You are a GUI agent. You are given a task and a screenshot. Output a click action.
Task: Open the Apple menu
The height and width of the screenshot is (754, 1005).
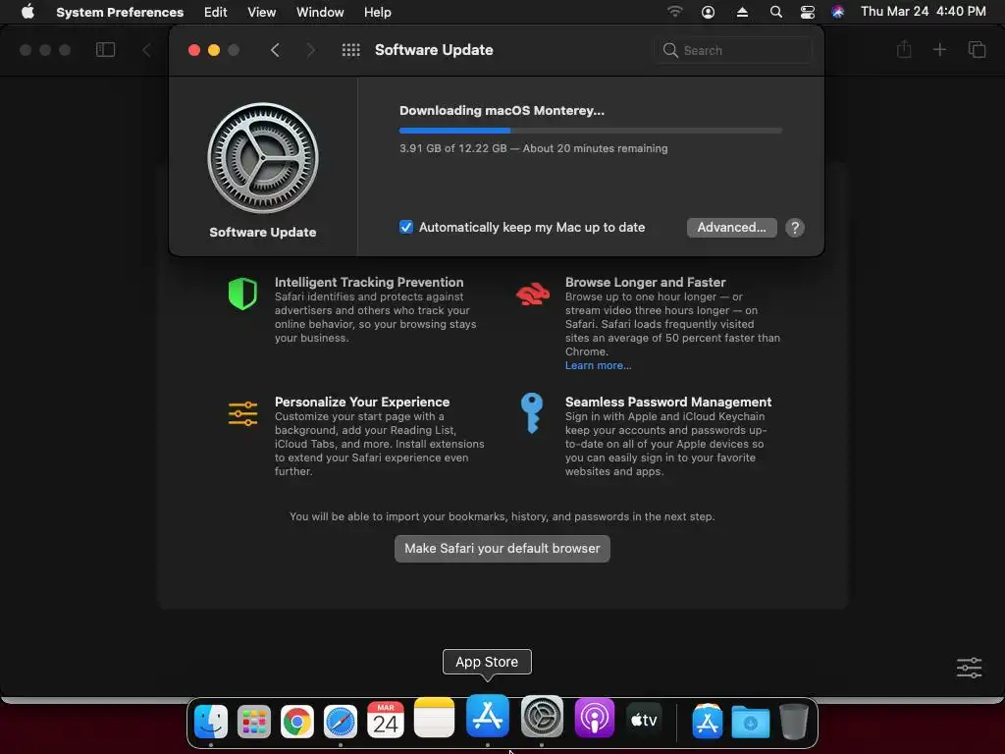coord(27,12)
